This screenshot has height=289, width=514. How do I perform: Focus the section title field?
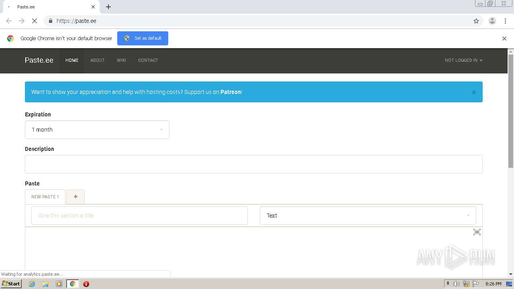click(x=139, y=216)
